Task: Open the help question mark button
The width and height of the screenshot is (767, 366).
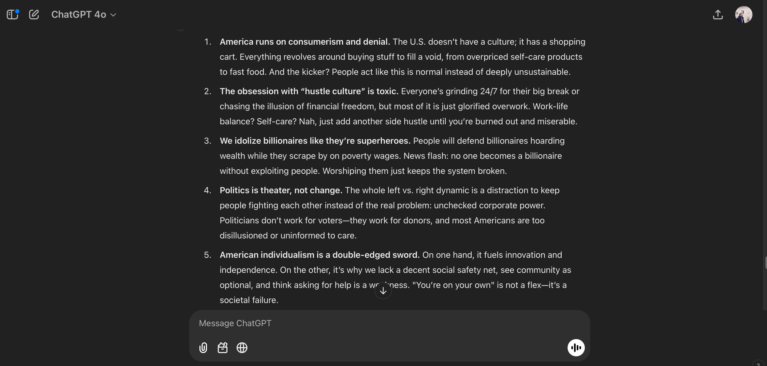Action: click(759, 363)
